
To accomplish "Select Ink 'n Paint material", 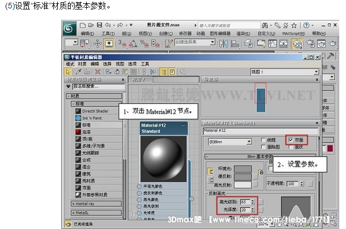I will coord(98,118).
